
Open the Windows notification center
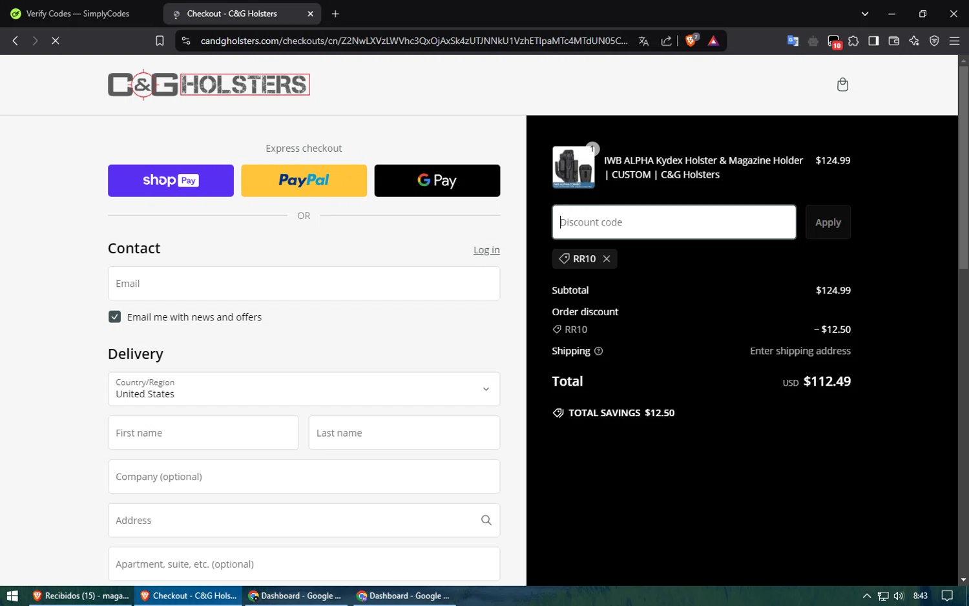(x=947, y=596)
